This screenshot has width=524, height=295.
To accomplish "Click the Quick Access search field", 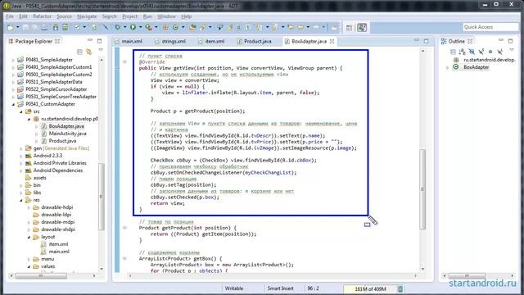I will click(490, 27).
